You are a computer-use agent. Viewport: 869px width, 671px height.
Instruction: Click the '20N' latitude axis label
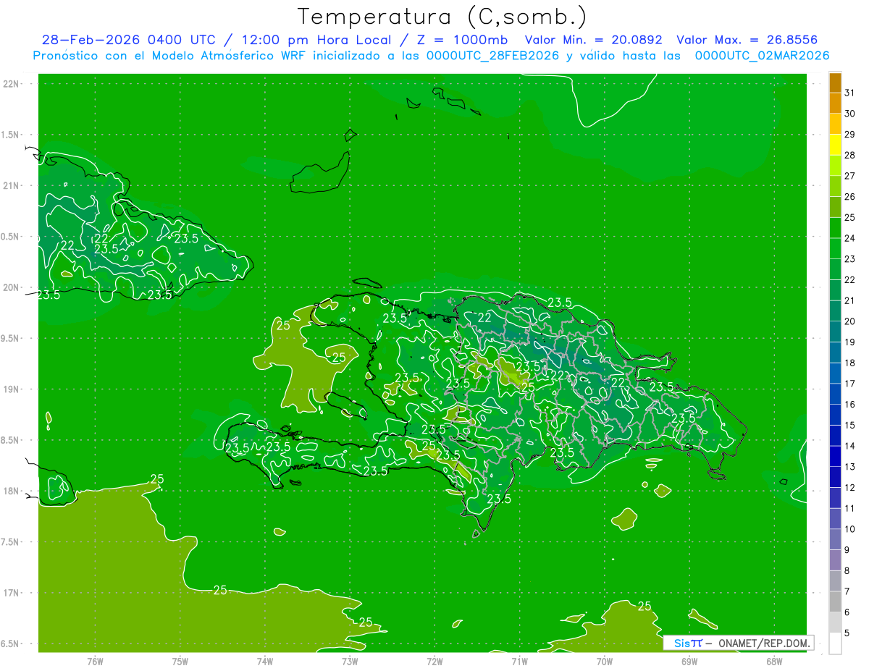tap(11, 287)
